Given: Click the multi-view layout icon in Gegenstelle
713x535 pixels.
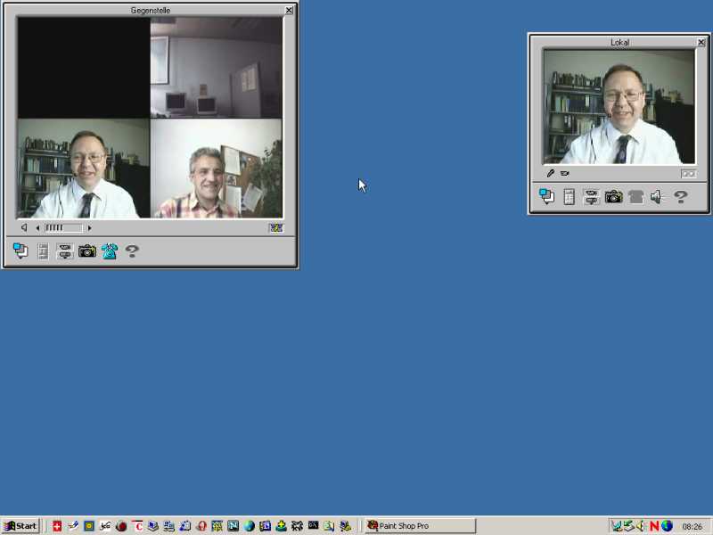Looking at the screenshot, I should [276, 228].
